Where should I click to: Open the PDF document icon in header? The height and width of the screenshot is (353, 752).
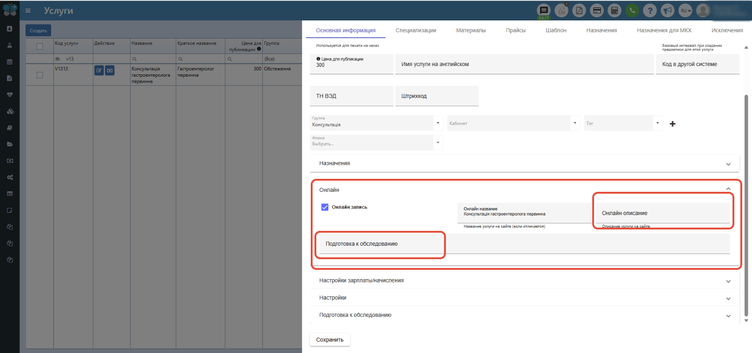coord(579,10)
